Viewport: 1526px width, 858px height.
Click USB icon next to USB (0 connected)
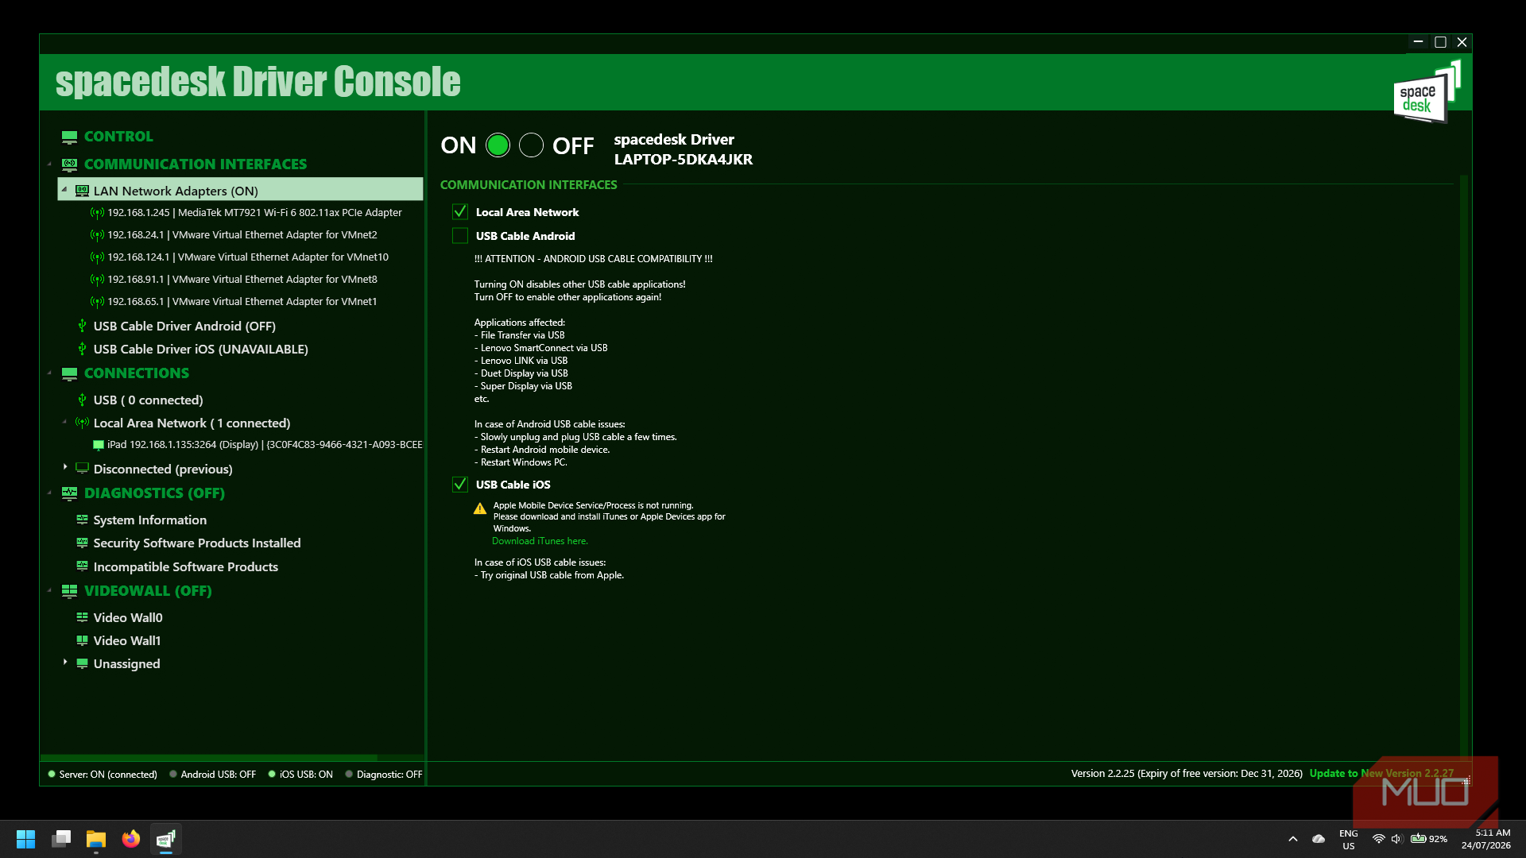[82, 400]
